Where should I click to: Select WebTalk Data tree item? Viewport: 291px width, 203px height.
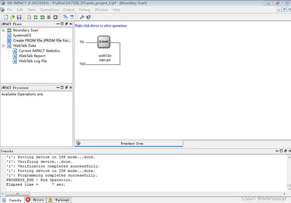pos(24,45)
